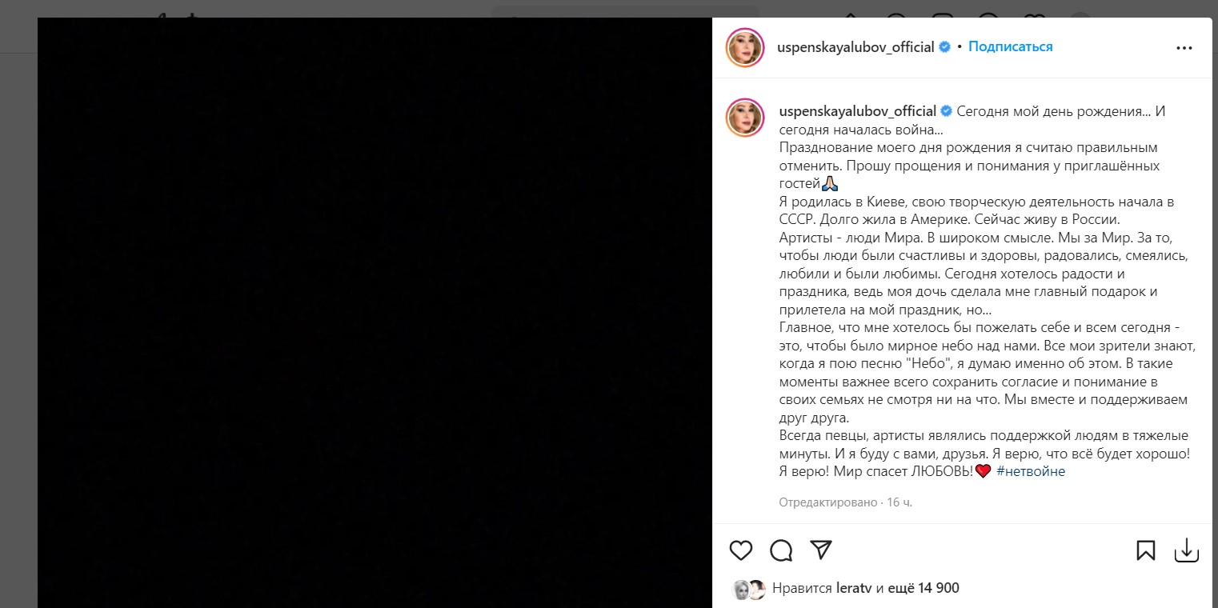Click the verified badge in the post header
This screenshot has width=1218, height=608.
[945, 47]
